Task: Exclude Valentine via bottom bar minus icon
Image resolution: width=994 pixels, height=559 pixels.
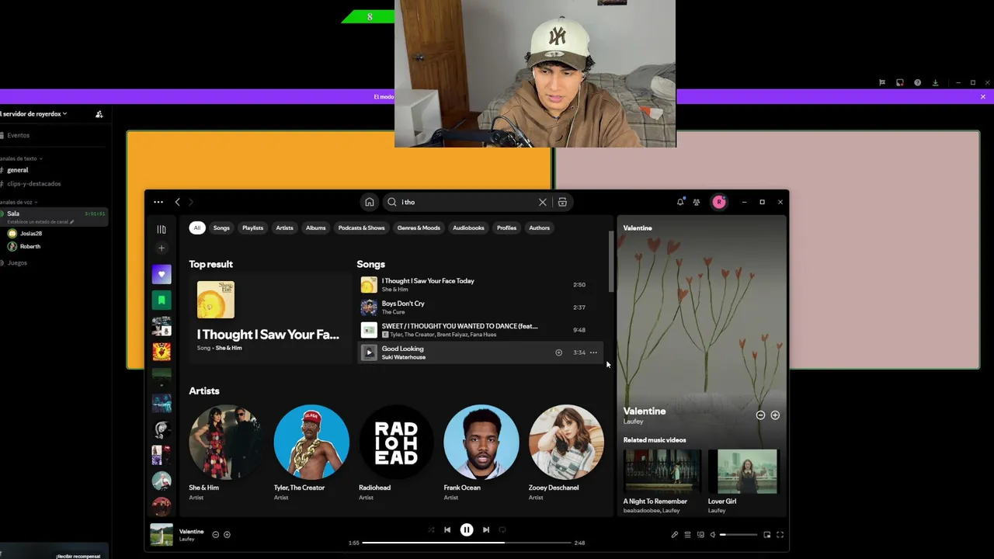Action: click(x=216, y=535)
